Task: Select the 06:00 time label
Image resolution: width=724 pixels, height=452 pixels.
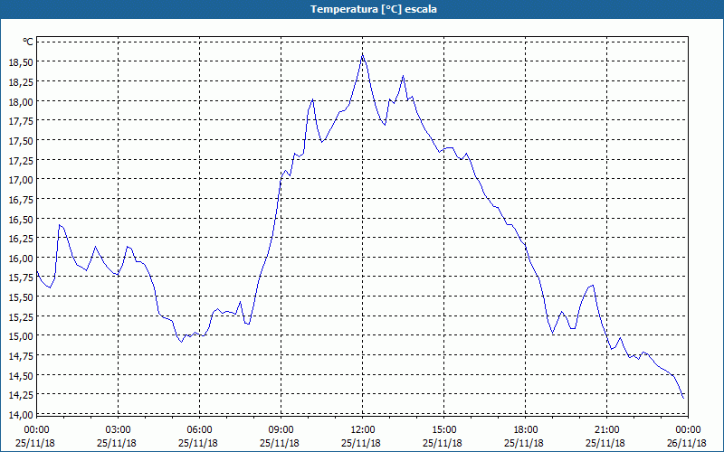Action: point(199,430)
